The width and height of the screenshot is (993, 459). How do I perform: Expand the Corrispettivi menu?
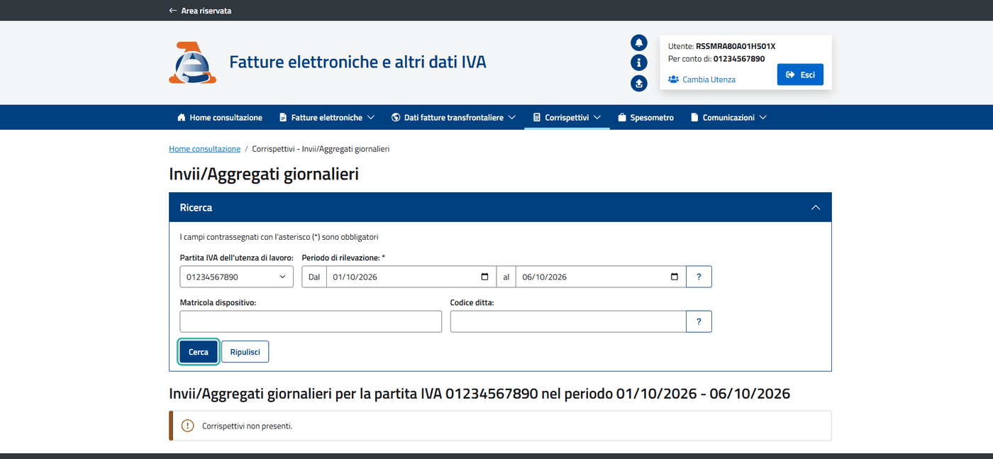(x=567, y=118)
